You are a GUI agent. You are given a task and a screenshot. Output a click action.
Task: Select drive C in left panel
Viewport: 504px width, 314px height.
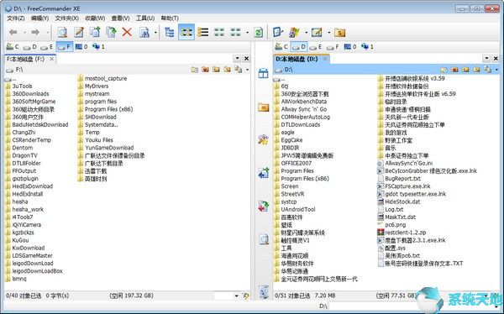[x=13, y=47]
